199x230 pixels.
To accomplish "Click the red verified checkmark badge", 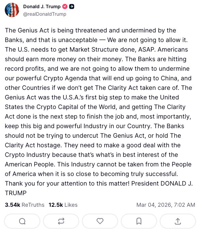I will tap(65, 6).
